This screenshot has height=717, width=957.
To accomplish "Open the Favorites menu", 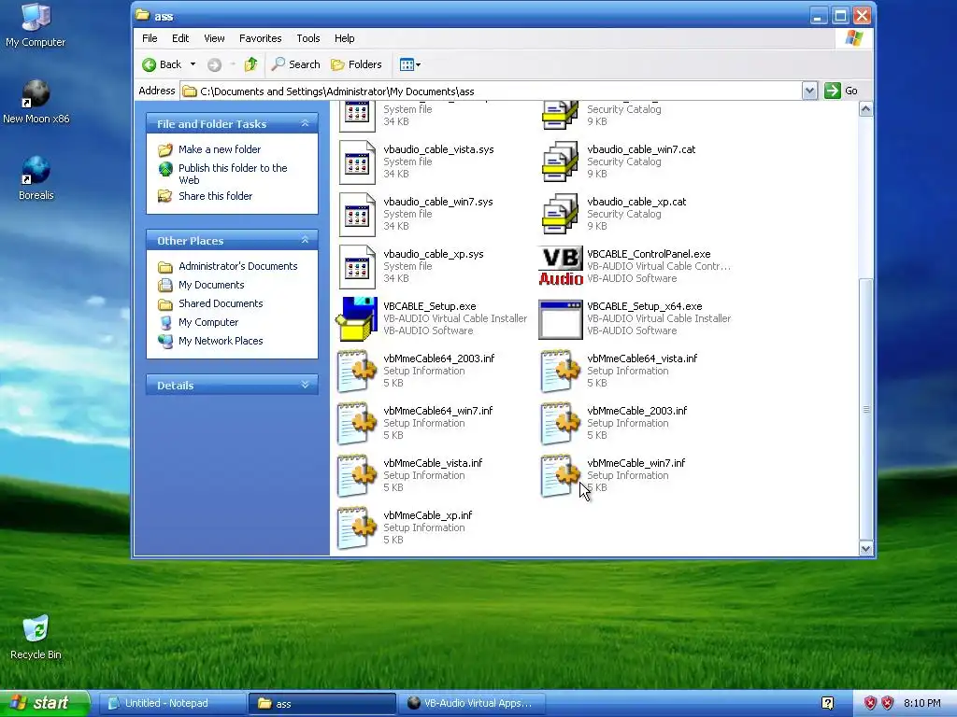I will click(261, 38).
